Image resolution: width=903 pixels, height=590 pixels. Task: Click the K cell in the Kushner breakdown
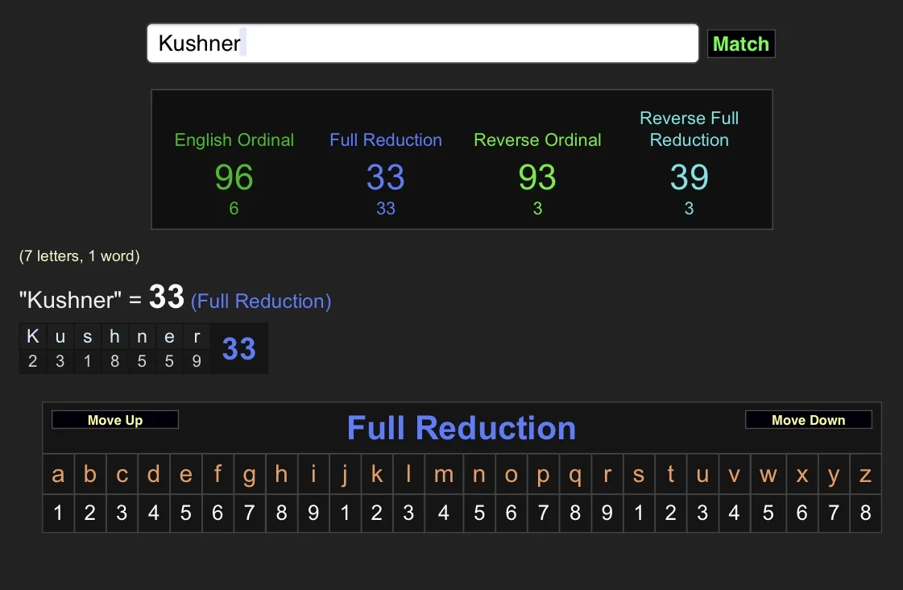pos(33,336)
